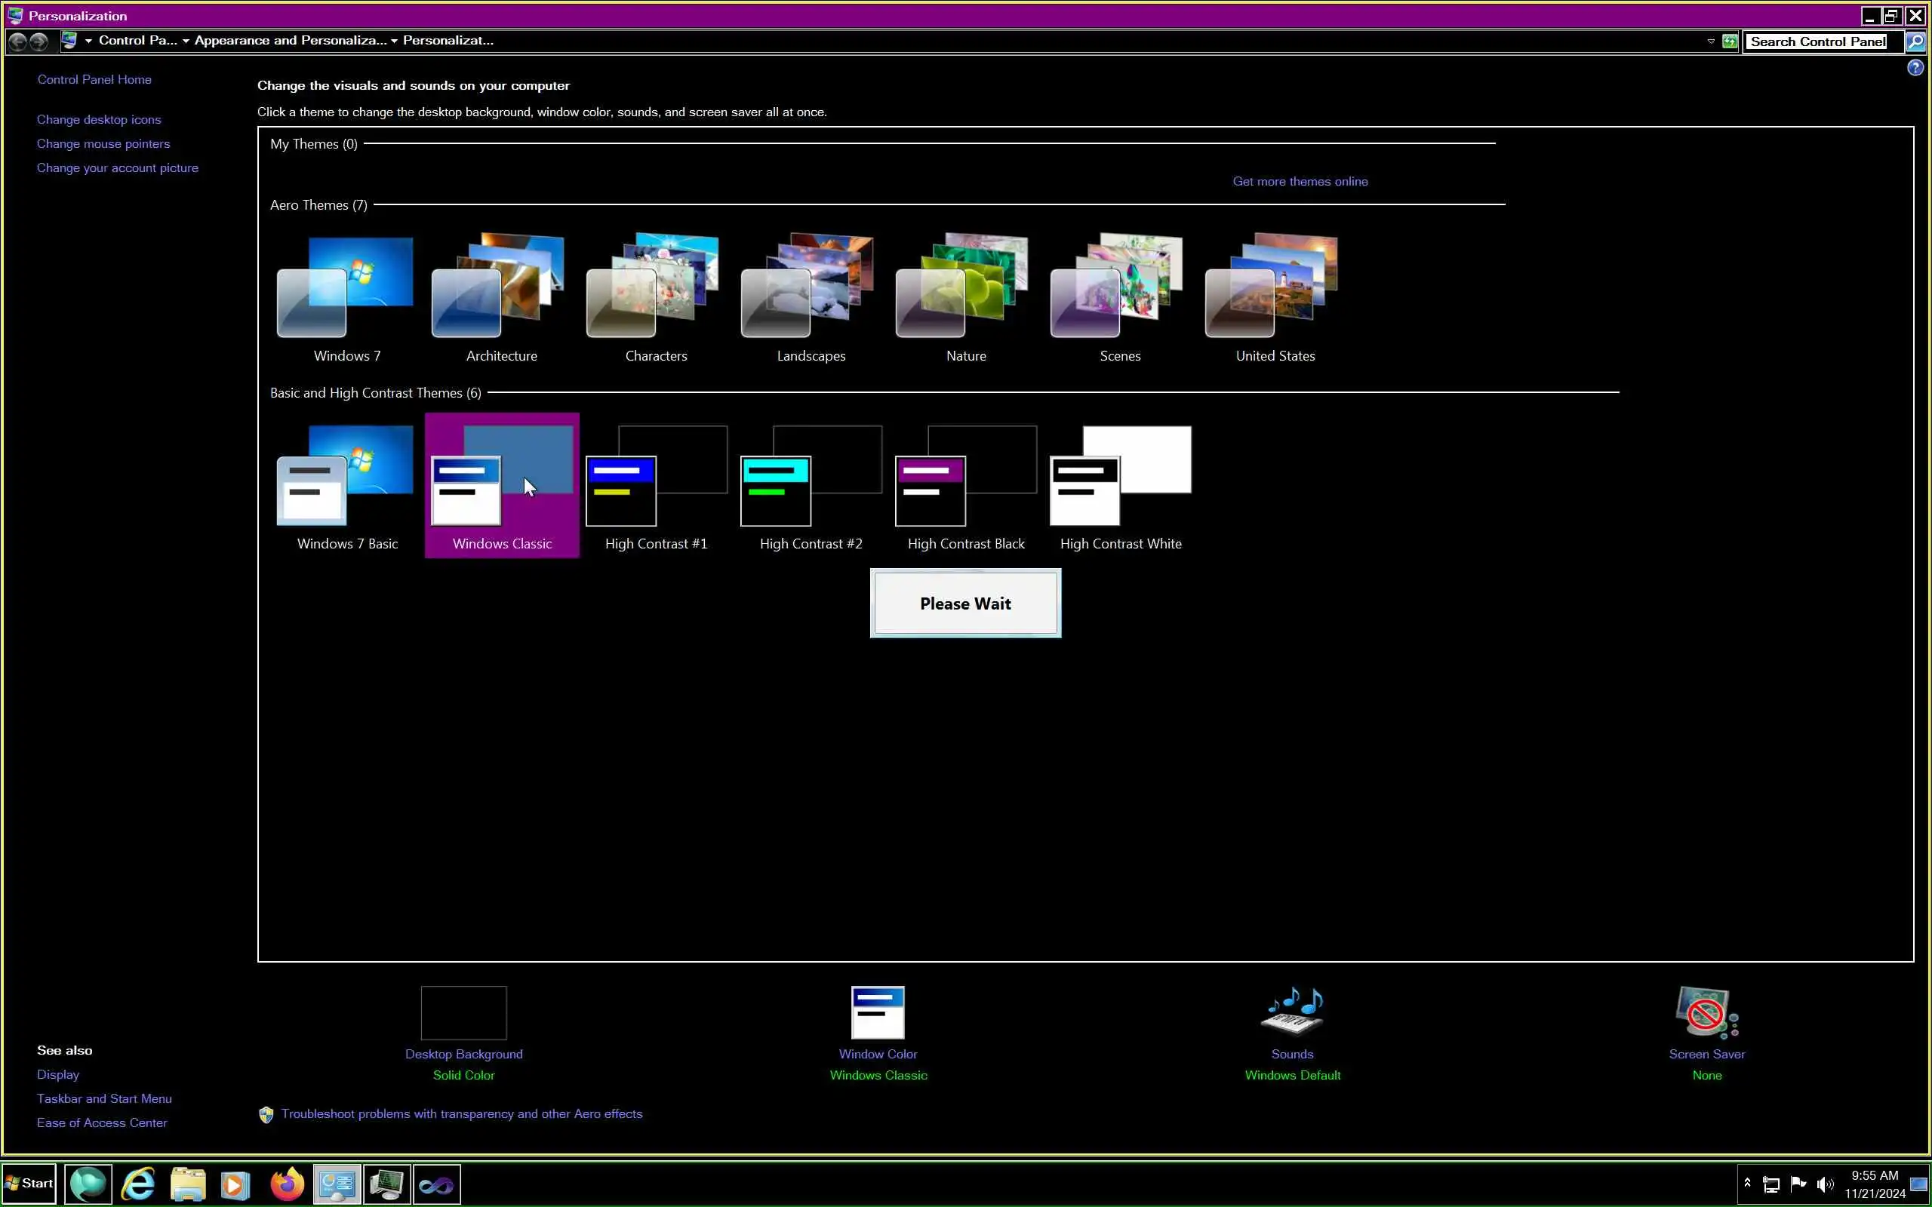Open Get more themes online link
Image resolution: width=1932 pixels, height=1207 pixels.
click(1299, 181)
